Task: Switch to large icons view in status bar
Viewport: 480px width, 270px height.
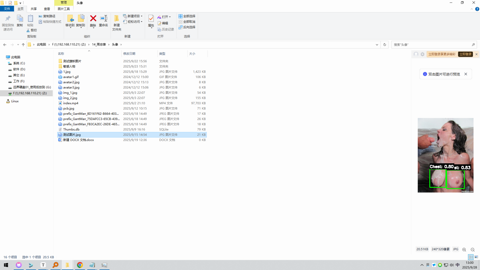Action: click(476, 257)
